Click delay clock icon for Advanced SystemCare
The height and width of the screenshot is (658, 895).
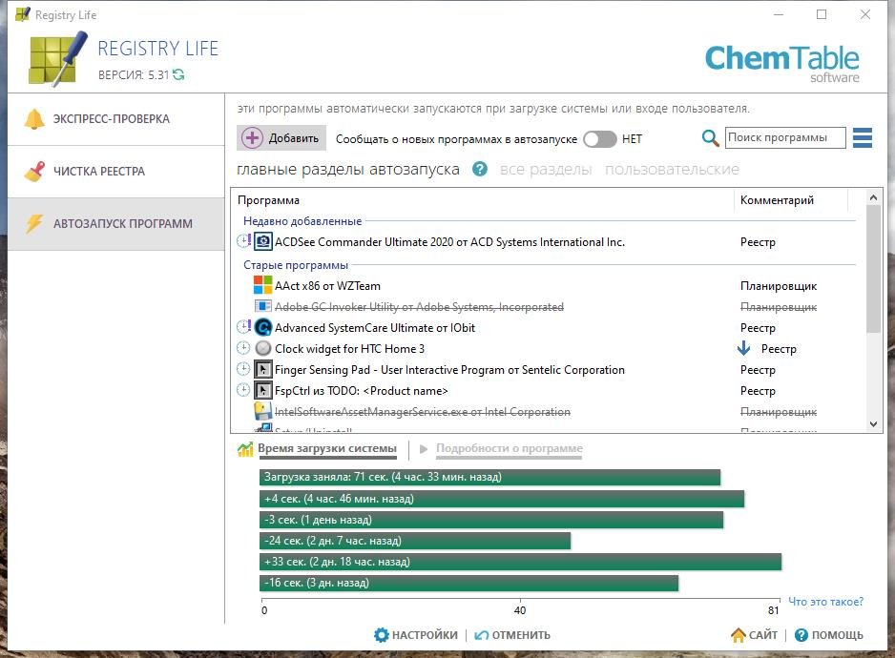tap(243, 327)
